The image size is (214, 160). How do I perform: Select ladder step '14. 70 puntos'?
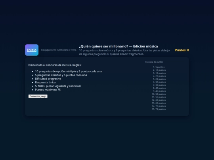point(159,106)
